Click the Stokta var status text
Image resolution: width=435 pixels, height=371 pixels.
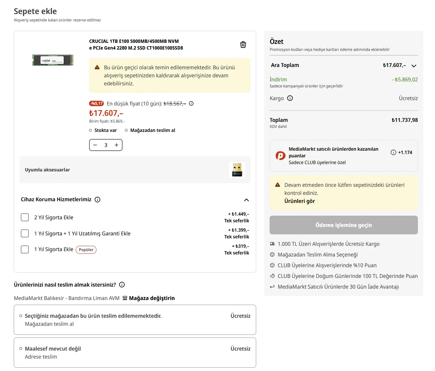point(105,130)
